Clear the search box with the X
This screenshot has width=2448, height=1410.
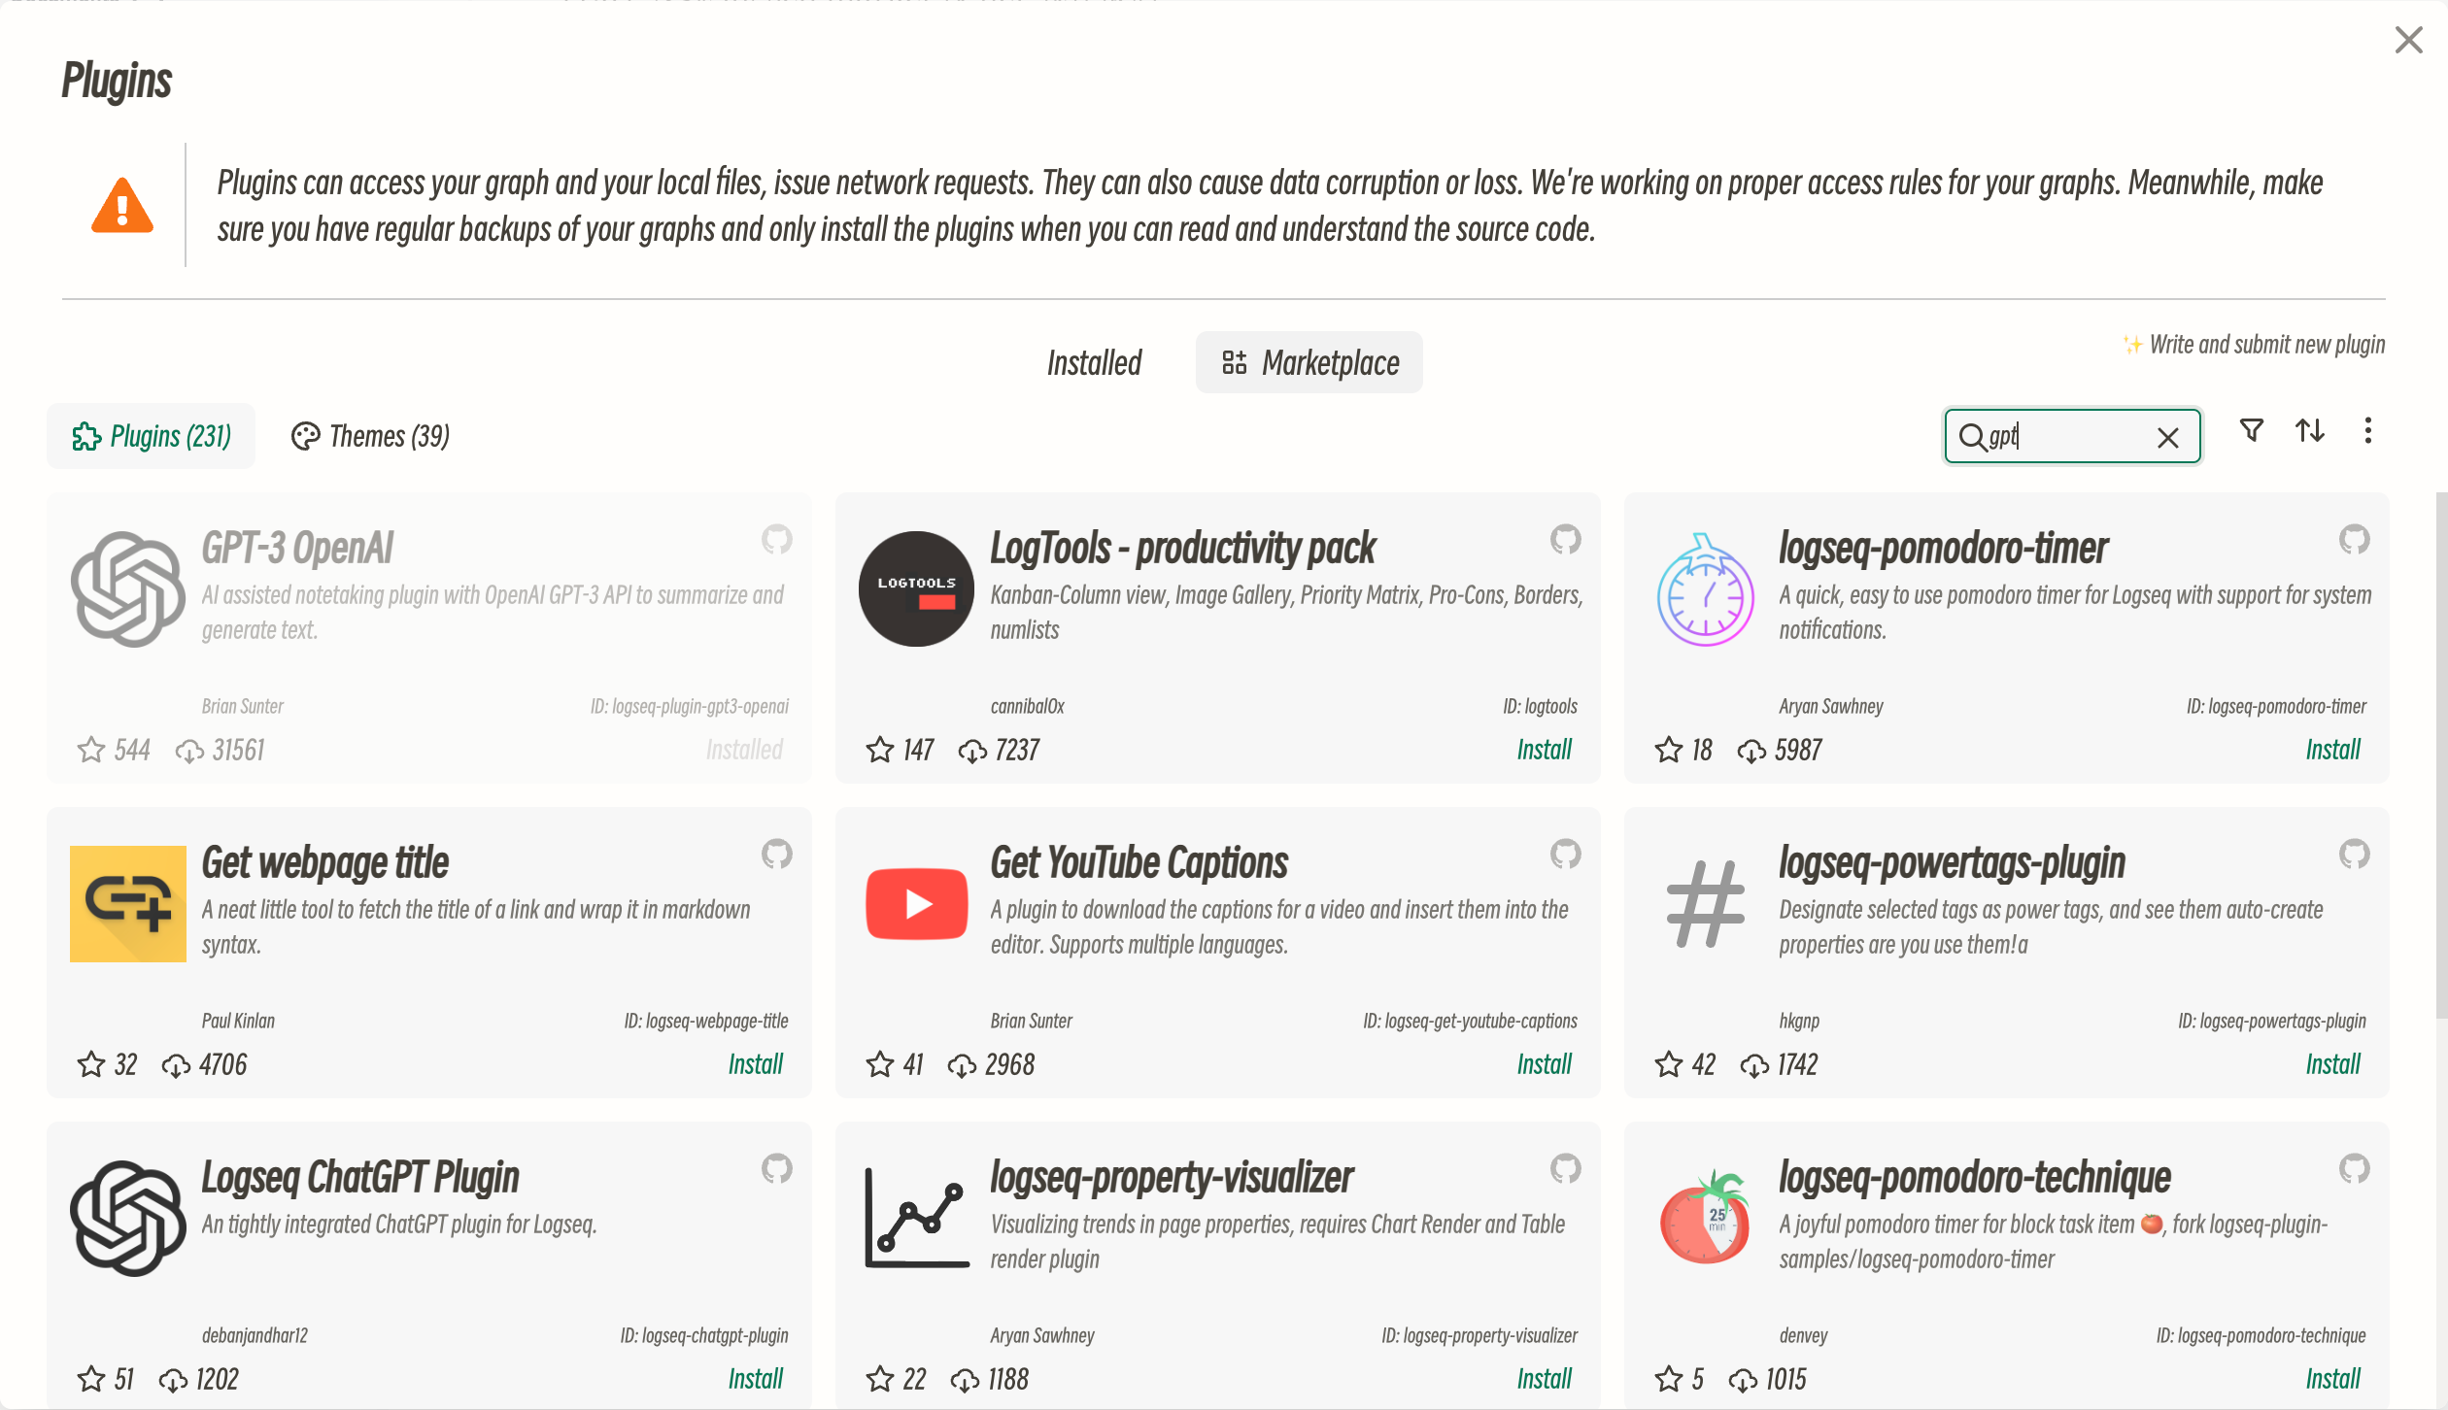point(2169,438)
